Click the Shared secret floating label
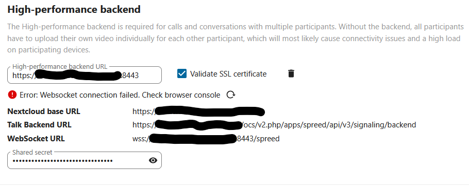469x187 pixels. tap(32, 153)
